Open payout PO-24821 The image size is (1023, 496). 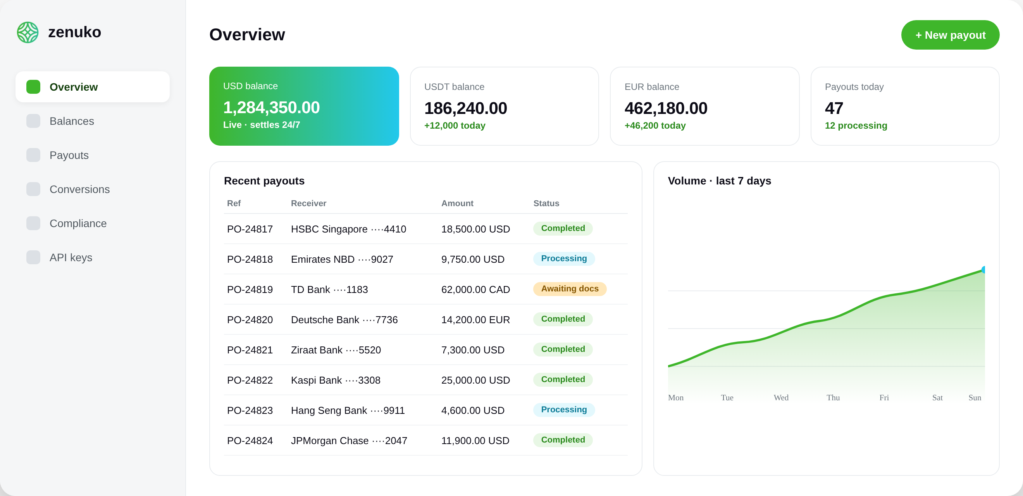pos(250,350)
